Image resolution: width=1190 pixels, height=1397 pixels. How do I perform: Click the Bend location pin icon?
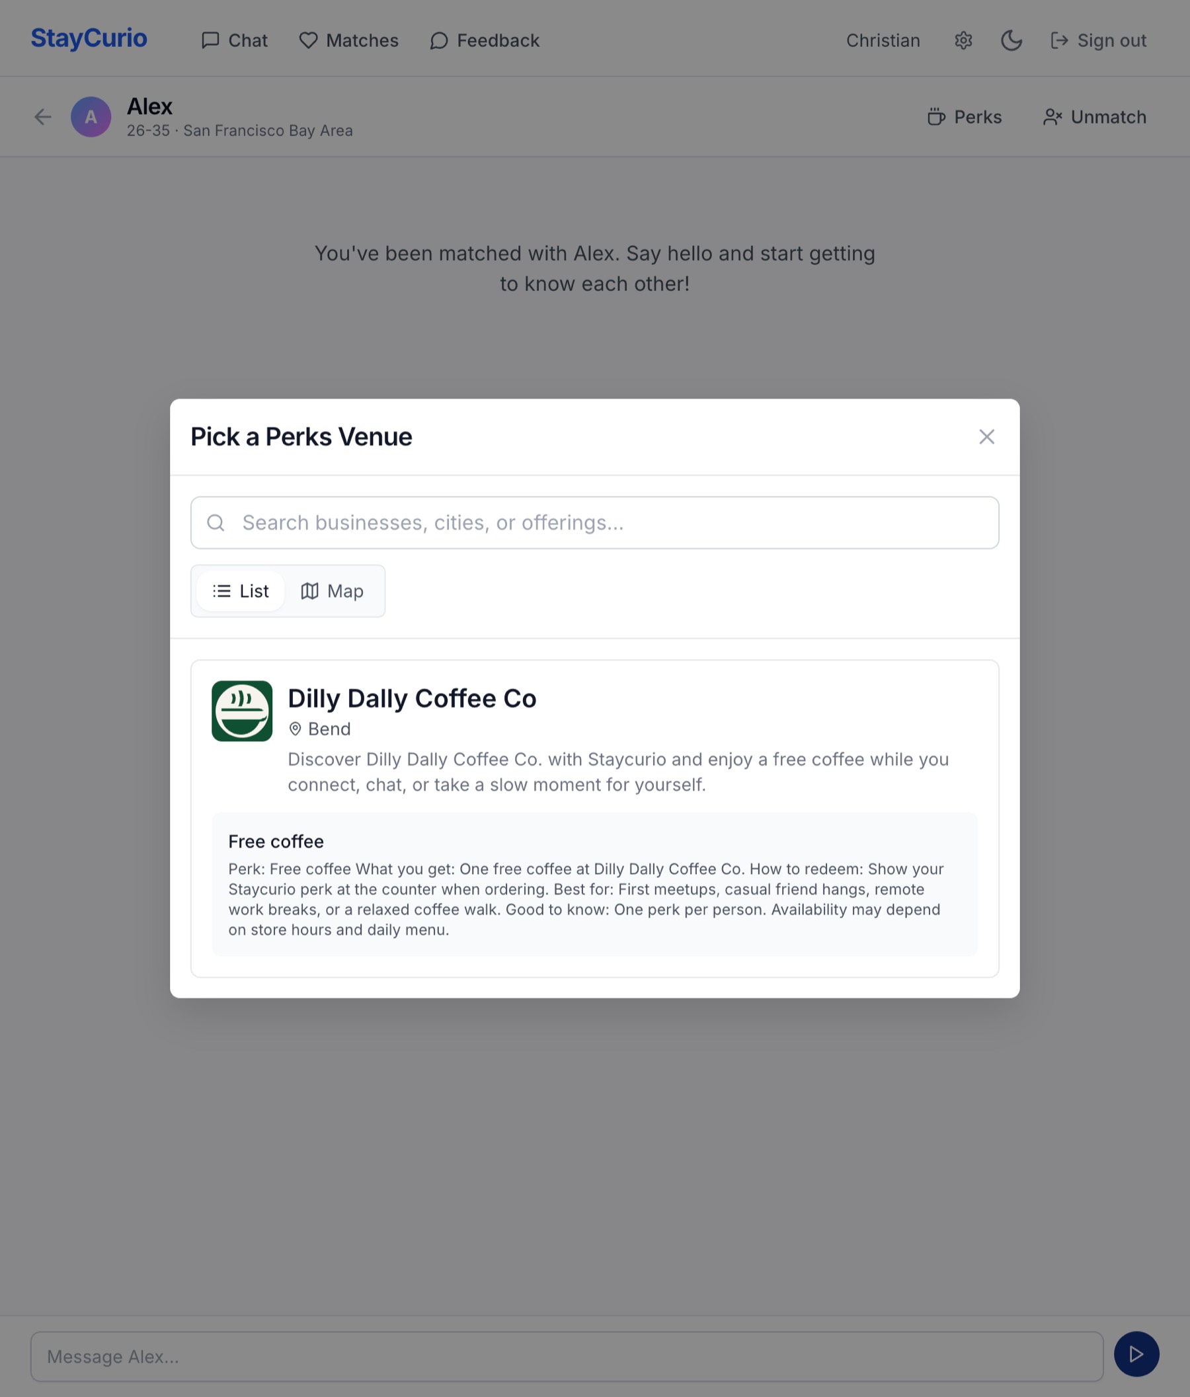pos(295,729)
